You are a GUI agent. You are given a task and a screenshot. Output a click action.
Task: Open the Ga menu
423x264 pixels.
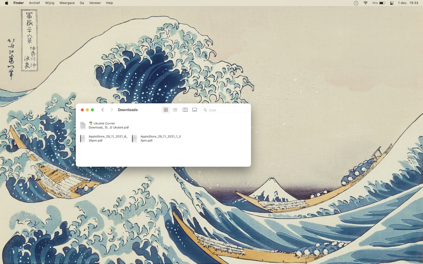point(82,3)
